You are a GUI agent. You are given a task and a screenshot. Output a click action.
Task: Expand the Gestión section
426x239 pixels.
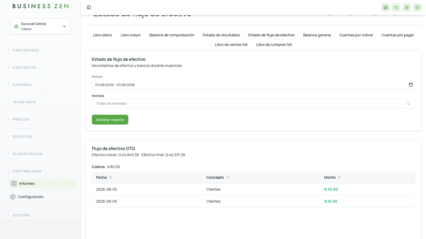40,215
